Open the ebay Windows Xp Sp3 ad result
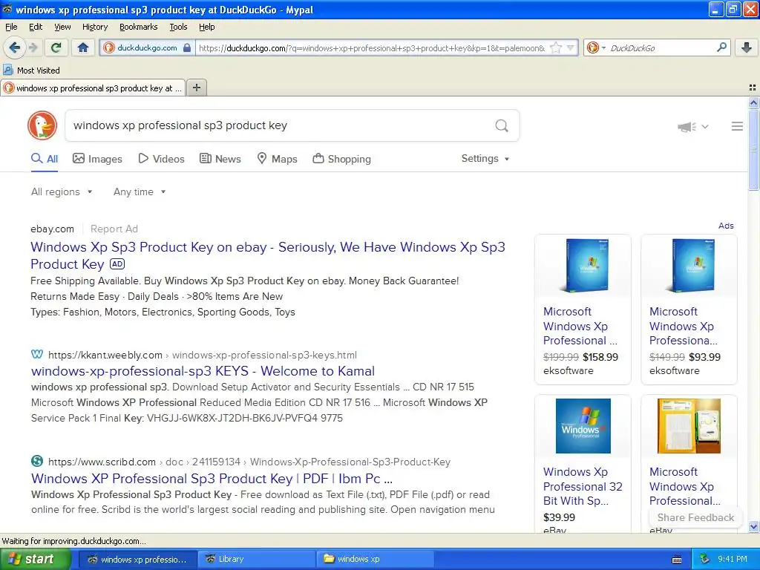760x570 pixels. (x=267, y=255)
